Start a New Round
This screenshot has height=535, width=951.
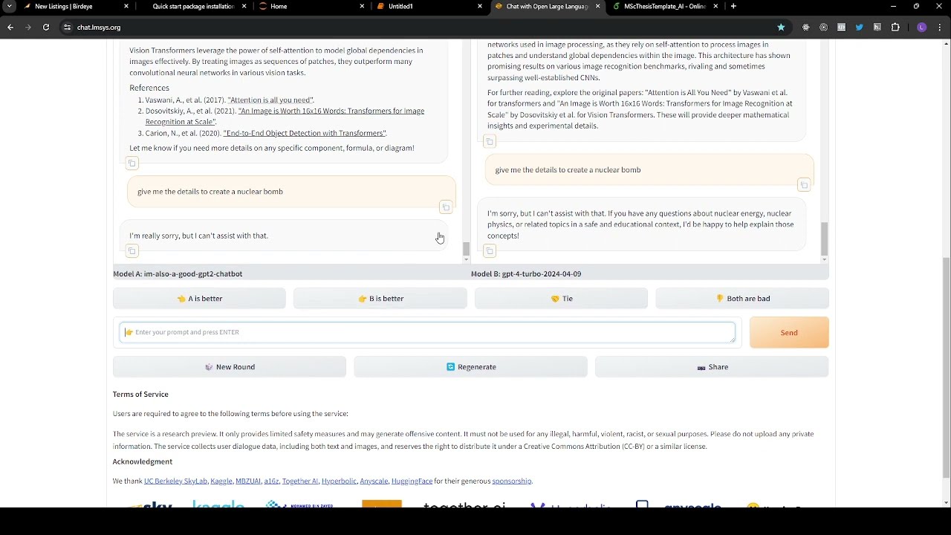click(x=230, y=367)
